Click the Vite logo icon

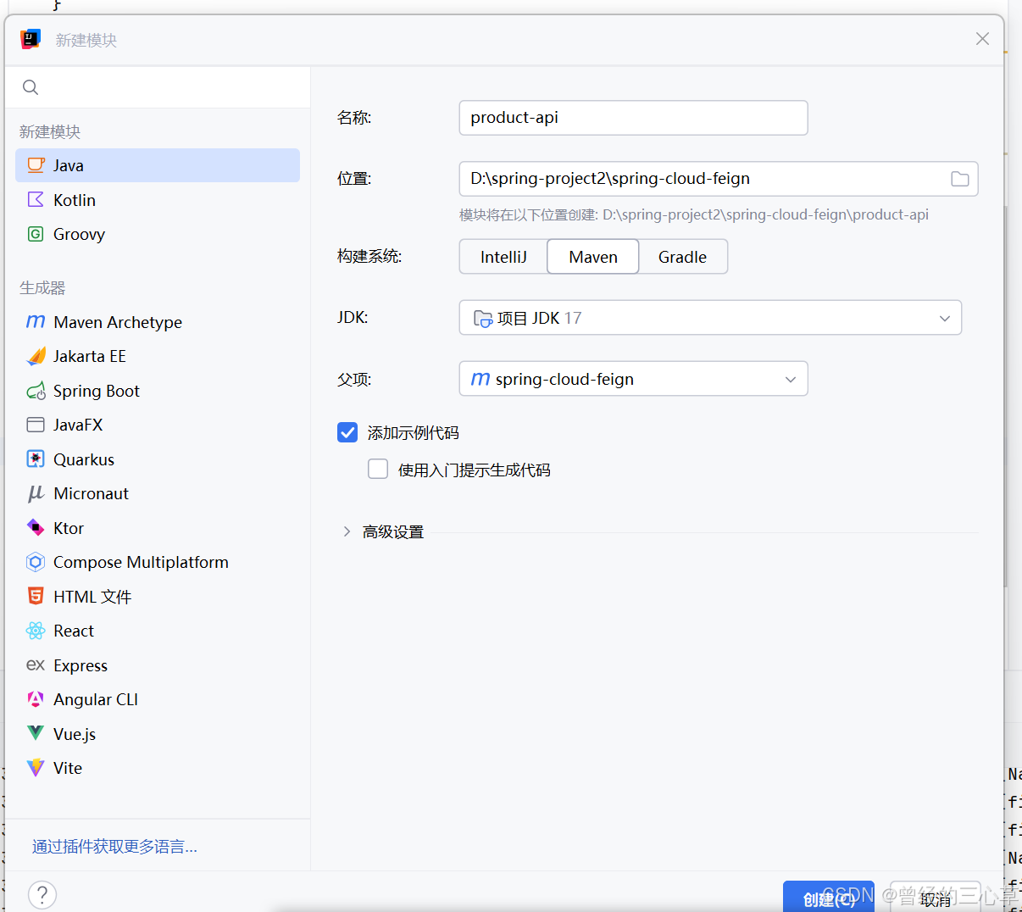[36, 768]
